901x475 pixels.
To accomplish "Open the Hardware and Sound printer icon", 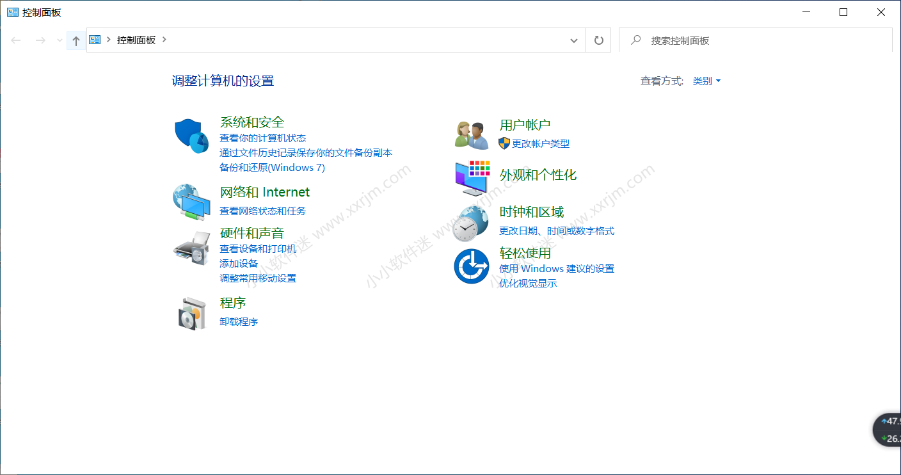I will coord(191,248).
